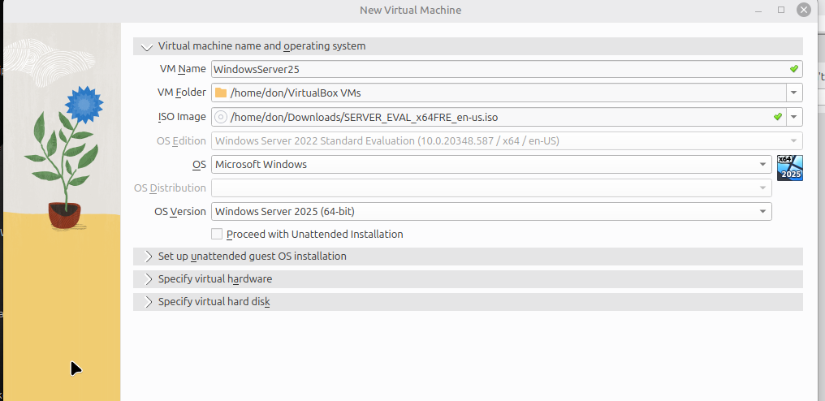The width and height of the screenshot is (825, 401).
Task: Expand Specify virtual hardware section
Action: click(x=468, y=279)
